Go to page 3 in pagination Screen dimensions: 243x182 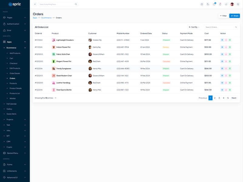[x=219, y=98]
